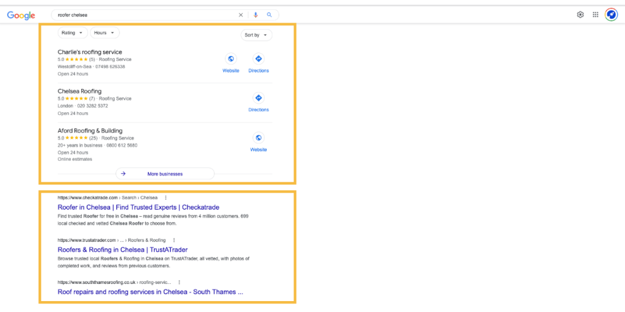Click the Website label under Aford Roofing
This screenshot has height=312, width=625.
(x=259, y=150)
